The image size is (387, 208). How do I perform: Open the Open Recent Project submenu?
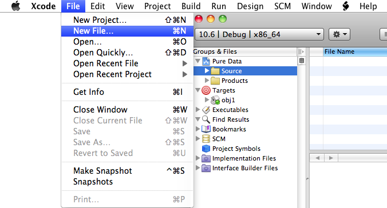tap(127, 74)
